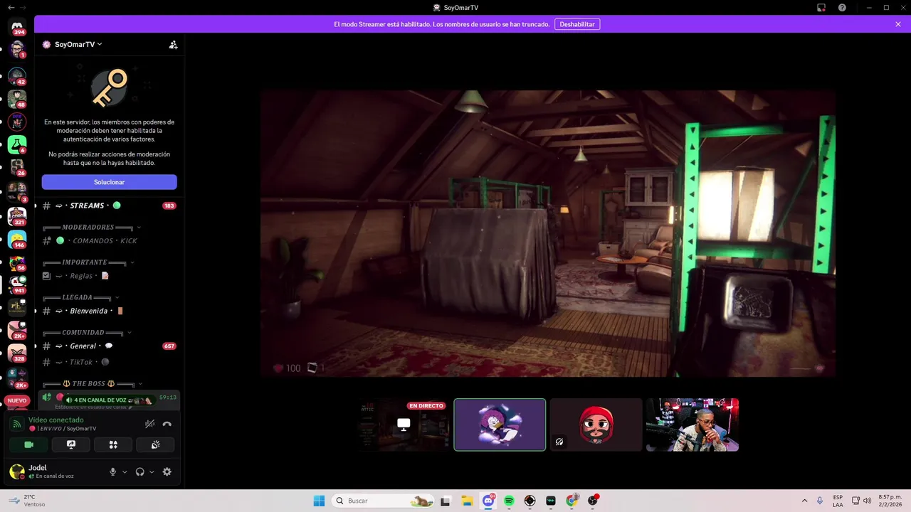The height and width of the screenshot is (512, 911).
Task: Open the Video conectado connection status icon
Action: click(x=16, y=424)
